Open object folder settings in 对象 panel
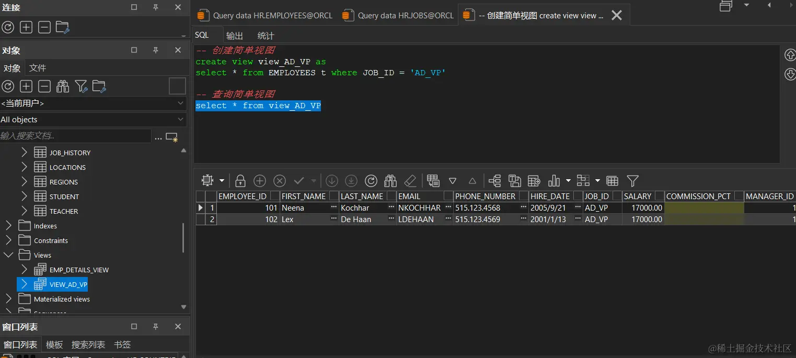The width and height of the screenshot is (796, 358). point(99,86)
